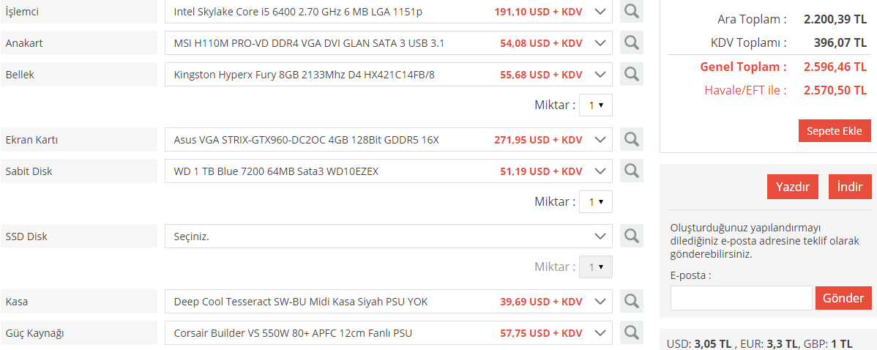Click the Gönder button
The height and width of the screenshot is (350, 877).
843,298
